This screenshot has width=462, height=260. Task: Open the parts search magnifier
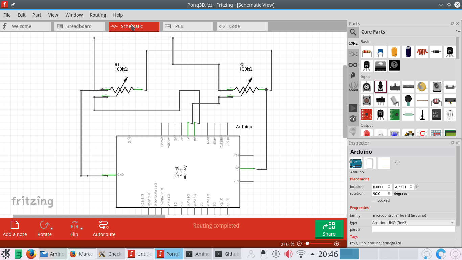353,32
